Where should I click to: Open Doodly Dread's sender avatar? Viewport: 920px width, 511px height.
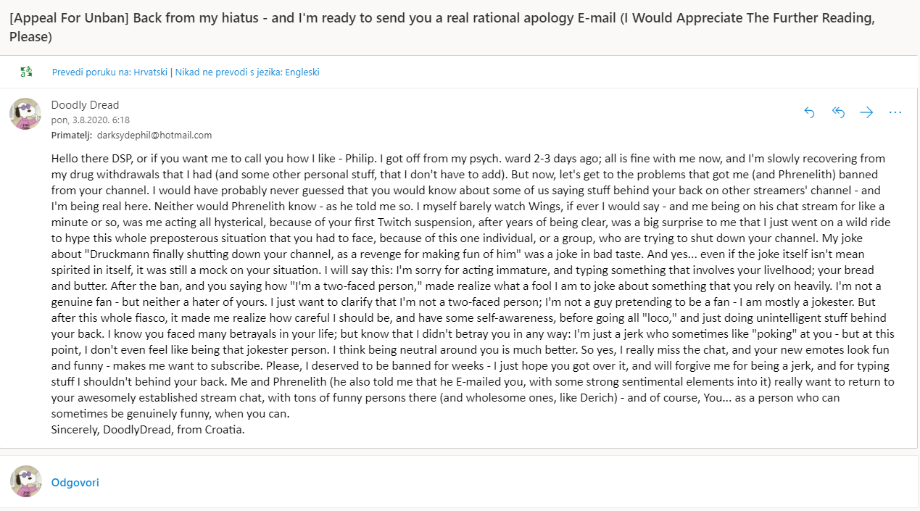(25, 114)
